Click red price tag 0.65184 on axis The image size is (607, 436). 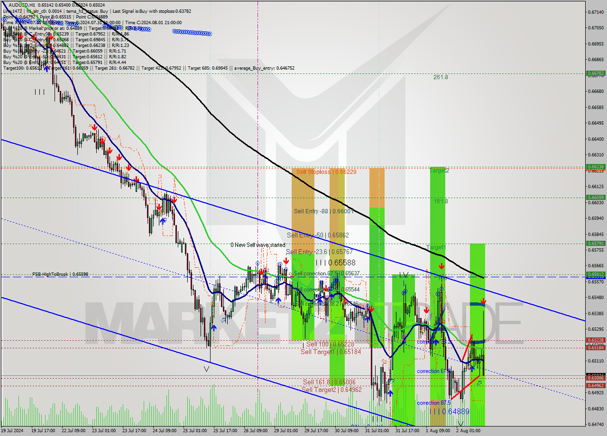point(595,348)
